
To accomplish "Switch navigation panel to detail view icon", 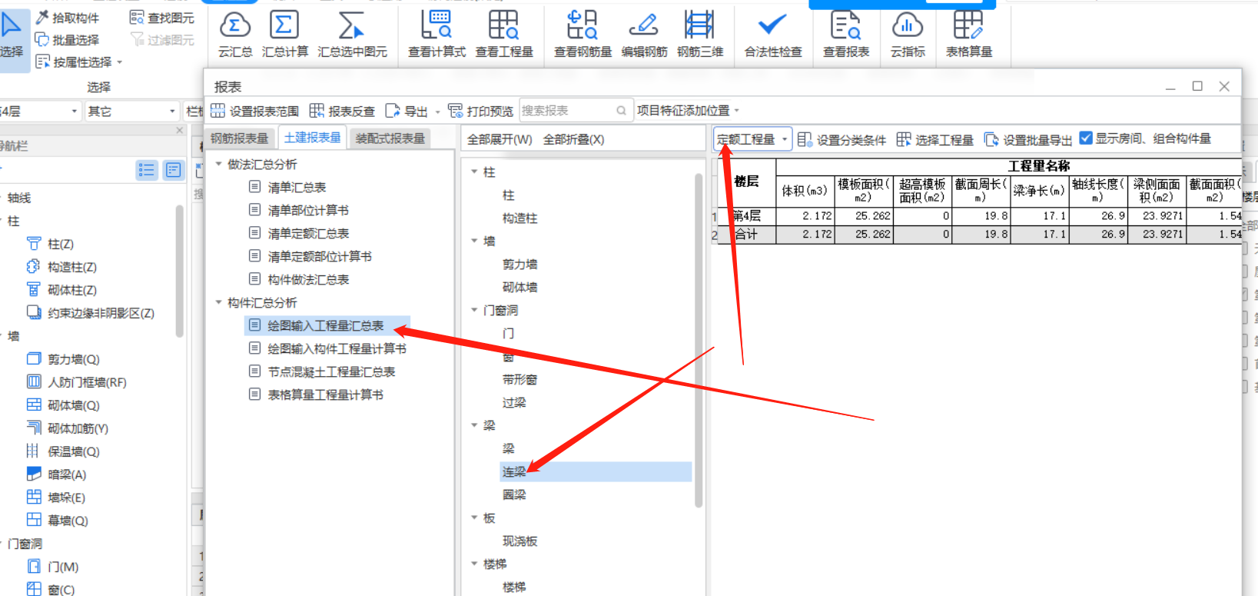I will pyautogui.click(x=174, y=170).
